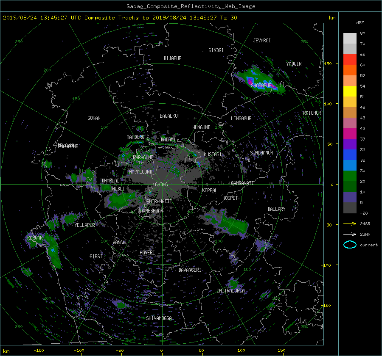Click the 'GADAG' radar center label

[x=161, y=185]
